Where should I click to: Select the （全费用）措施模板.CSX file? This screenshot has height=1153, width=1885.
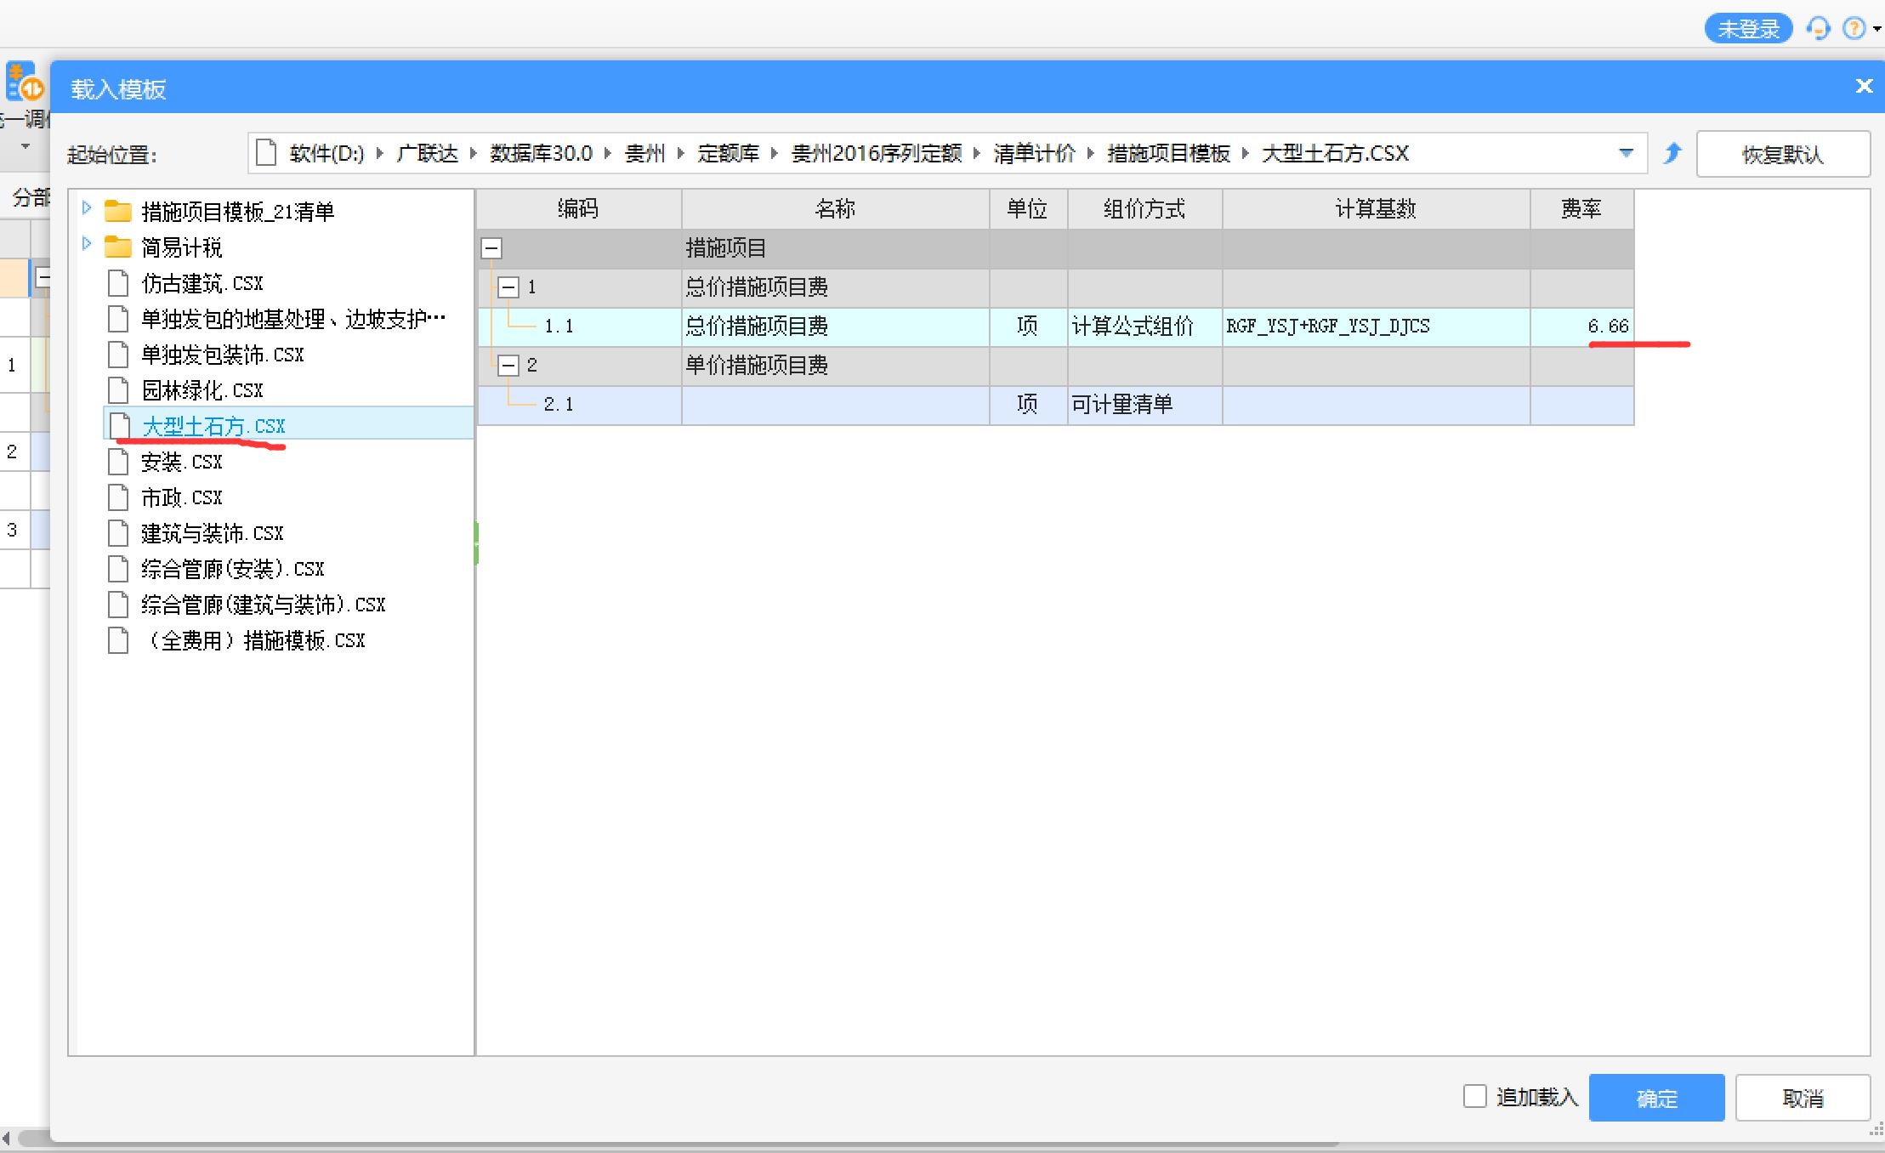[x=253, y=640]
